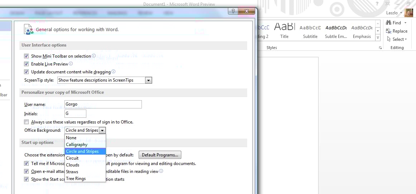Click info icon beside Update document content

tap(114, 72)
